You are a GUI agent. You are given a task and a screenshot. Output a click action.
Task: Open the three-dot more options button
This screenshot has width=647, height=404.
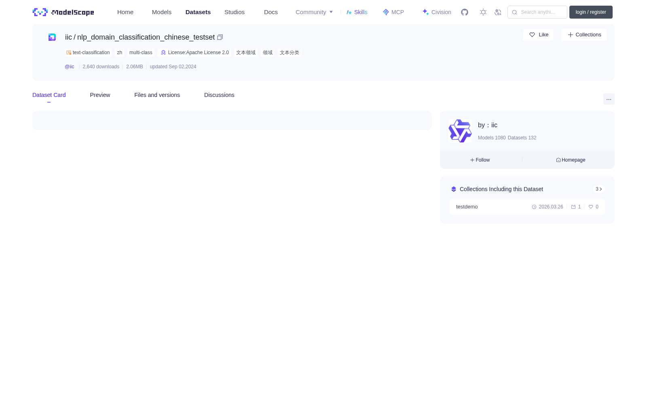pyautogui.click(x=609, y=99)
